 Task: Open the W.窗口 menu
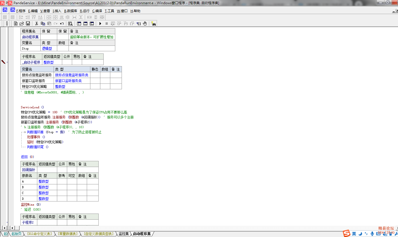click(x=122, y=11)
